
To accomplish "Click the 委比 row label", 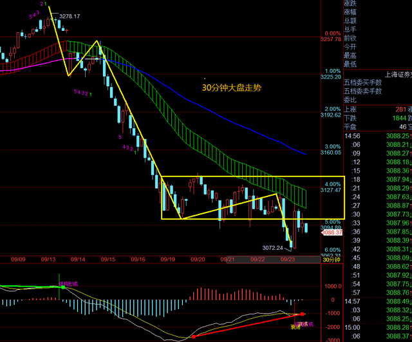I will tap(350, 100).
